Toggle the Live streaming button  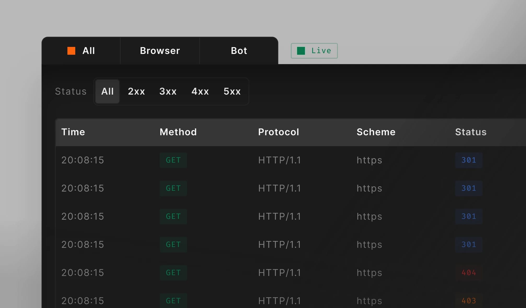tap(314, 51)
